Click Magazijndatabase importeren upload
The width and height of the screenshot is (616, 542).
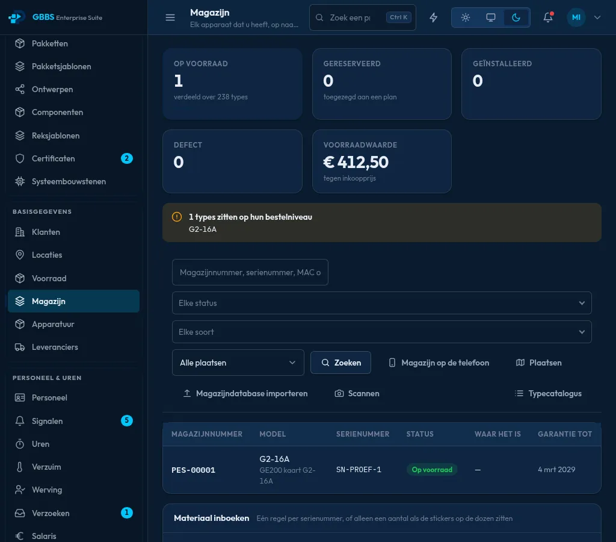click(x=245, y=393)
